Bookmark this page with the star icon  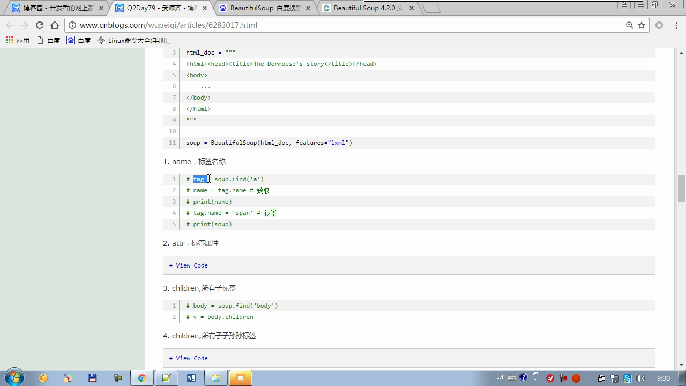coord(642,25)
